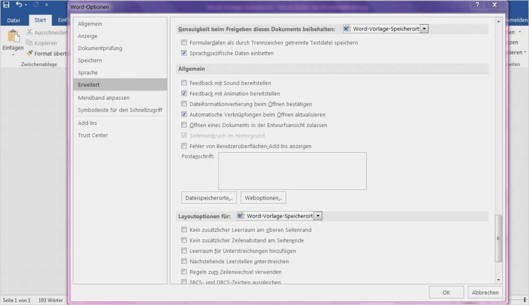Image resolution: width=529 pixels, height=305 pixels.
Task: Switch to the Trust Center category
Action: 93,135
